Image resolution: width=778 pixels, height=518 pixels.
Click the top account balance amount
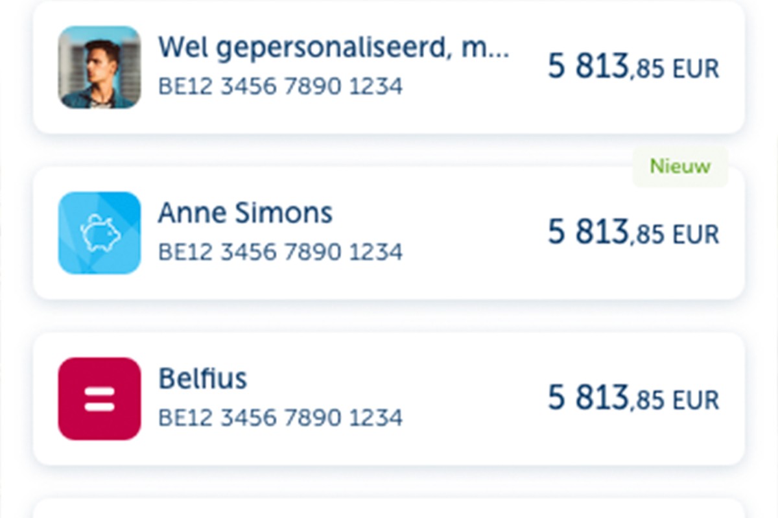633,67
